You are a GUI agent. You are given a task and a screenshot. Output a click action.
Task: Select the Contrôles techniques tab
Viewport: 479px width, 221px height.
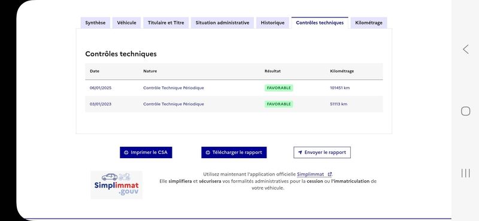click(320, 23)
